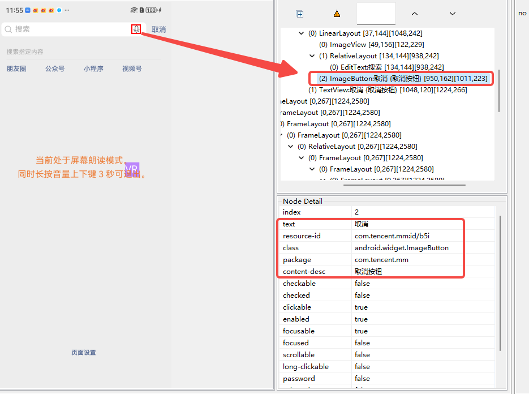
Task: Click the password property row
Action: pyautogui.click(x=388, y=379)
